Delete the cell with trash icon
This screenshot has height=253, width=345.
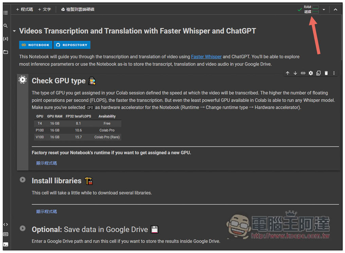point(326,73)
